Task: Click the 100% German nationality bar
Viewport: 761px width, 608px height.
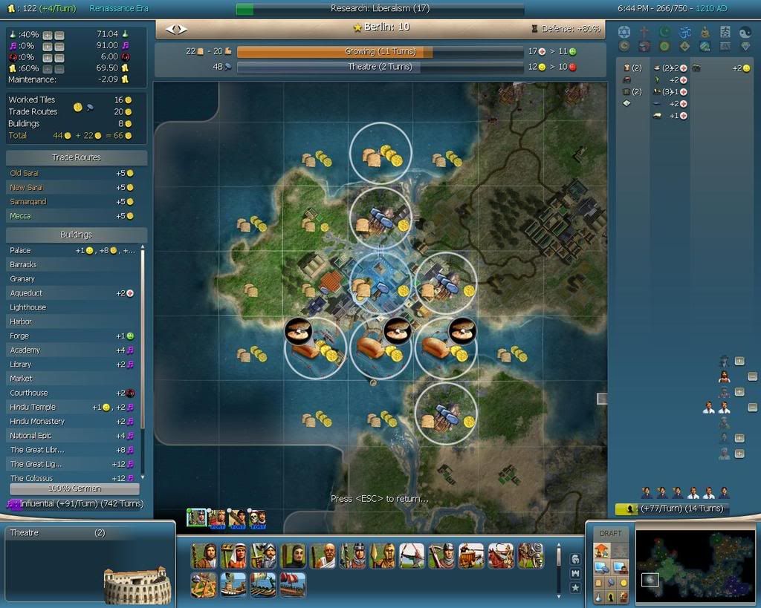Action: click(74, 488)
